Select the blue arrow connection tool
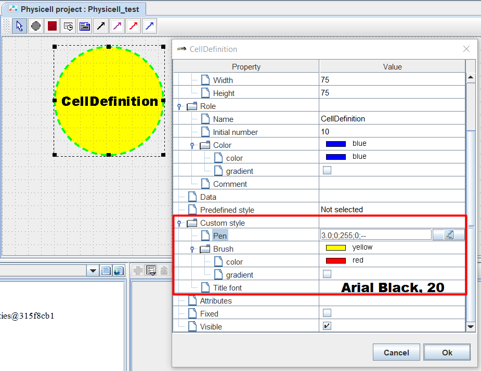481x371 pixels. [x=149, y=26]
